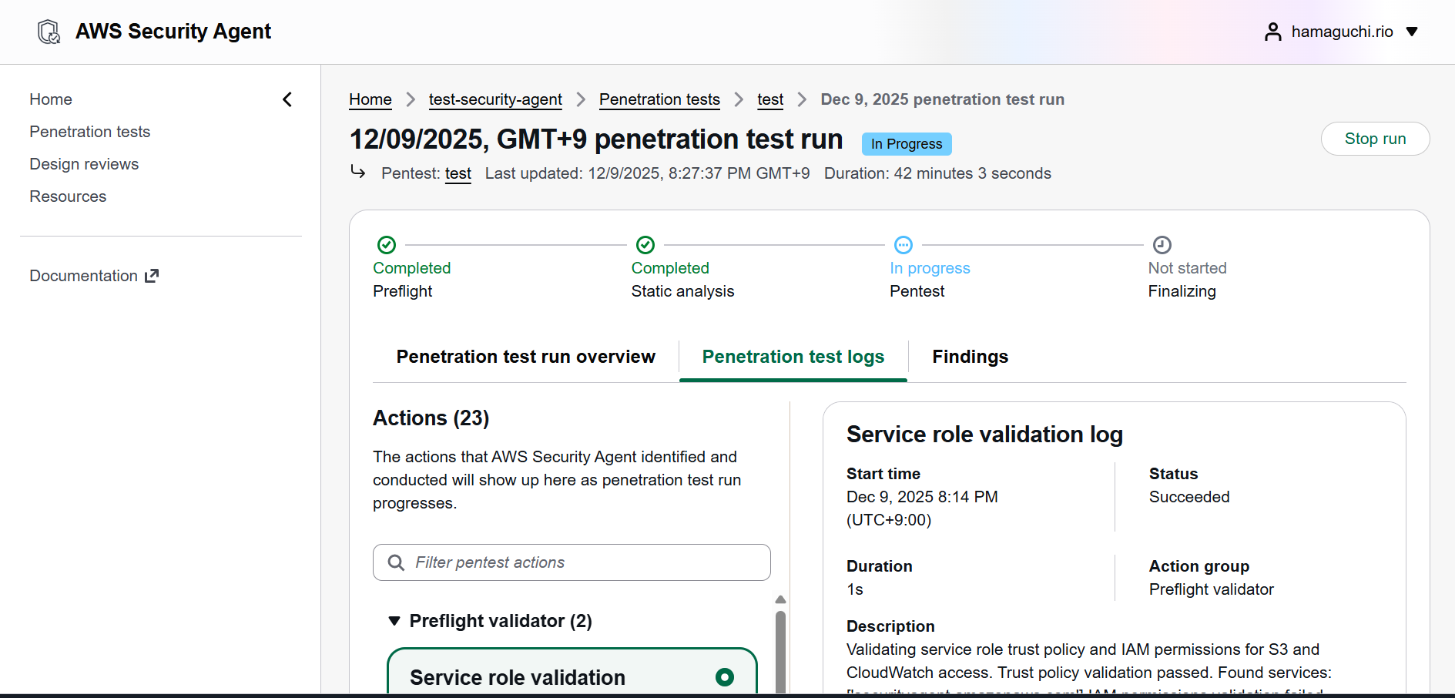Image resolution: width=1455 pixels, height=698 pixels.
Task: Click the Static analysis completed checkmark icon
Action: tap(645, 245)
